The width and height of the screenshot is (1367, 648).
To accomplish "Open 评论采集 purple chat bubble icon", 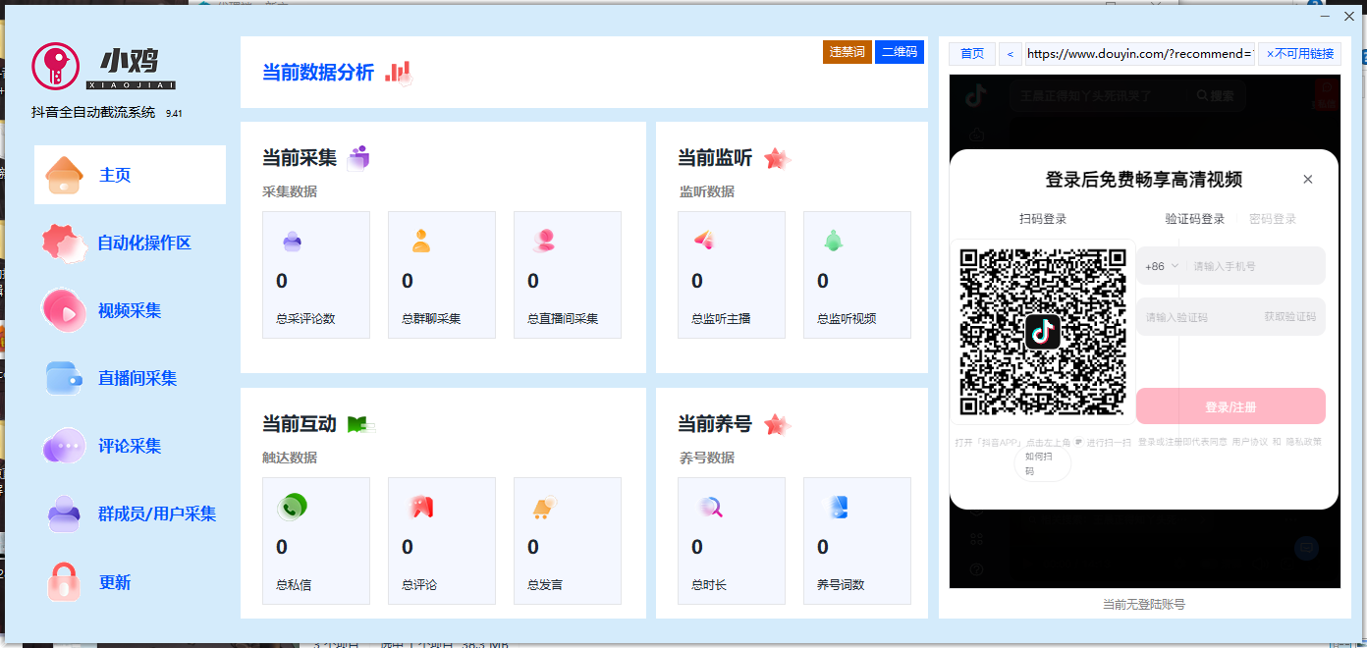I will (65, 447).
